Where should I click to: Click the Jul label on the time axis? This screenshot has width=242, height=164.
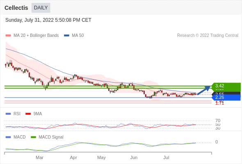coord(167,157)
